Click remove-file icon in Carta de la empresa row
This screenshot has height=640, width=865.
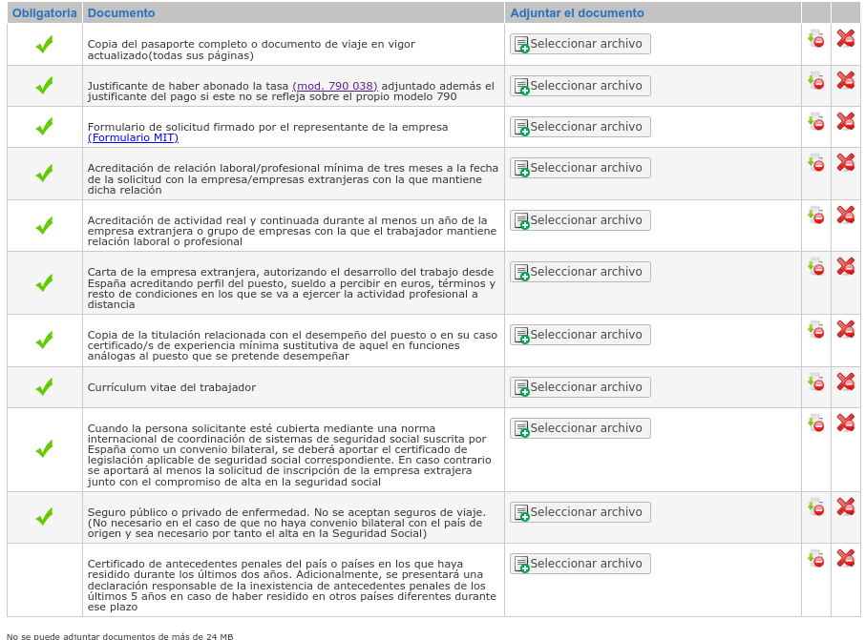(x=816, y=267)
